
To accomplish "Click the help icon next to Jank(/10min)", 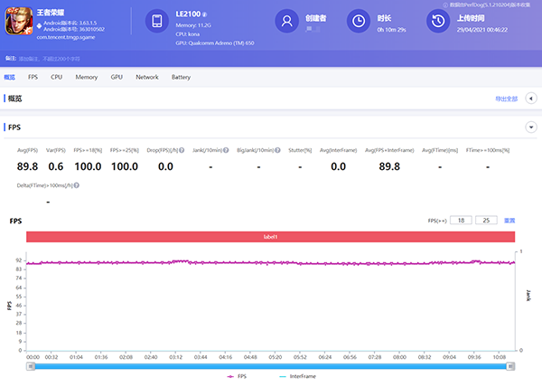I will (x=224, y=150).
